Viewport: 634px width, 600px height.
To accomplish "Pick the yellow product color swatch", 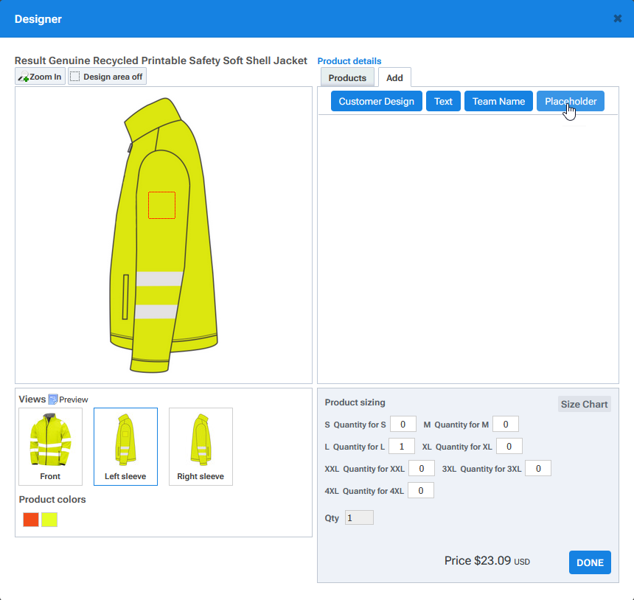I will point(49,520).
